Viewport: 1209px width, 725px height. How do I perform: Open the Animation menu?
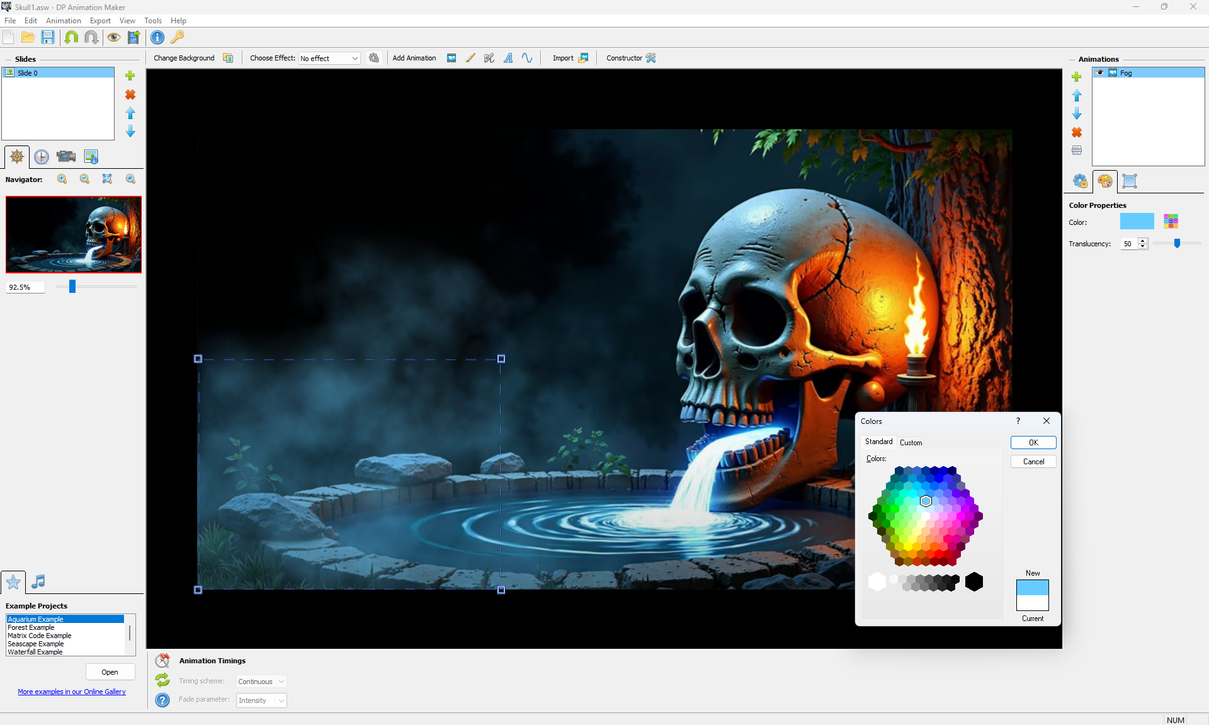pos(63,21)
